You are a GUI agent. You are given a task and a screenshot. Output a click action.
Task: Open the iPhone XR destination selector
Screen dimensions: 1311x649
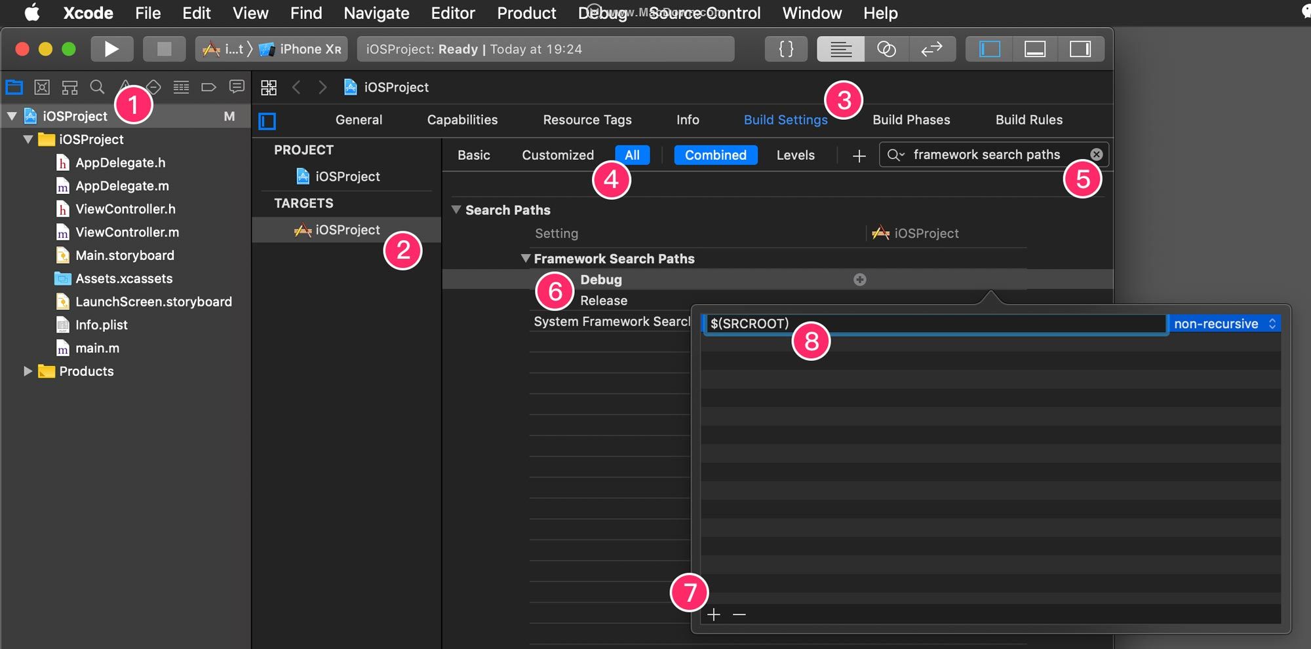[x=300, y=49]
